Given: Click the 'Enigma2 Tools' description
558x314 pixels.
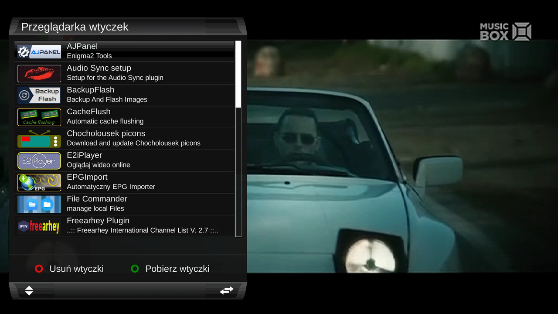Looking at the screenshot, I should click(89, 56).
